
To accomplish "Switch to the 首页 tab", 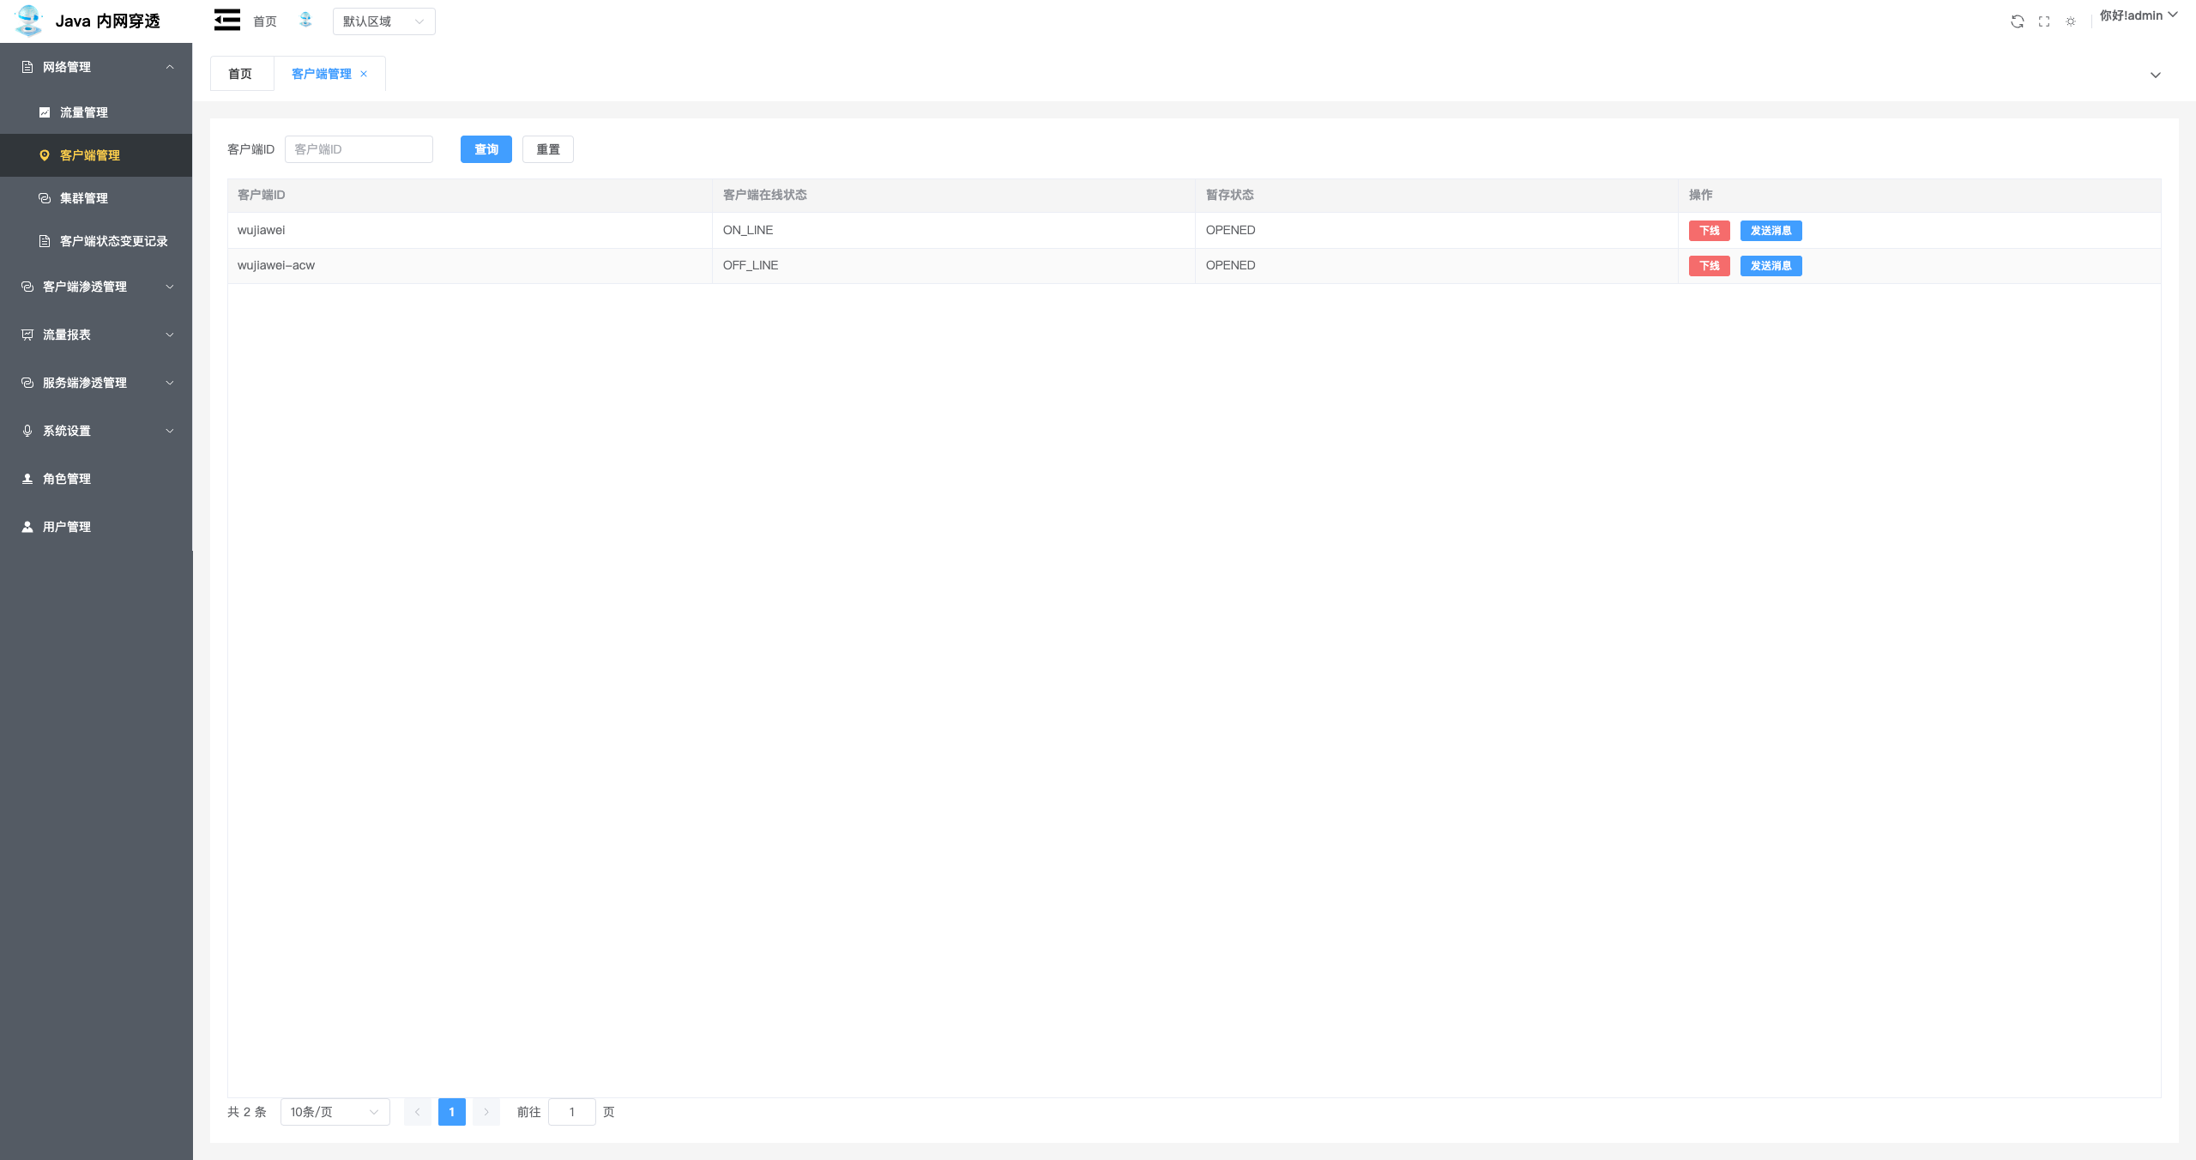I will pos(240,74).
